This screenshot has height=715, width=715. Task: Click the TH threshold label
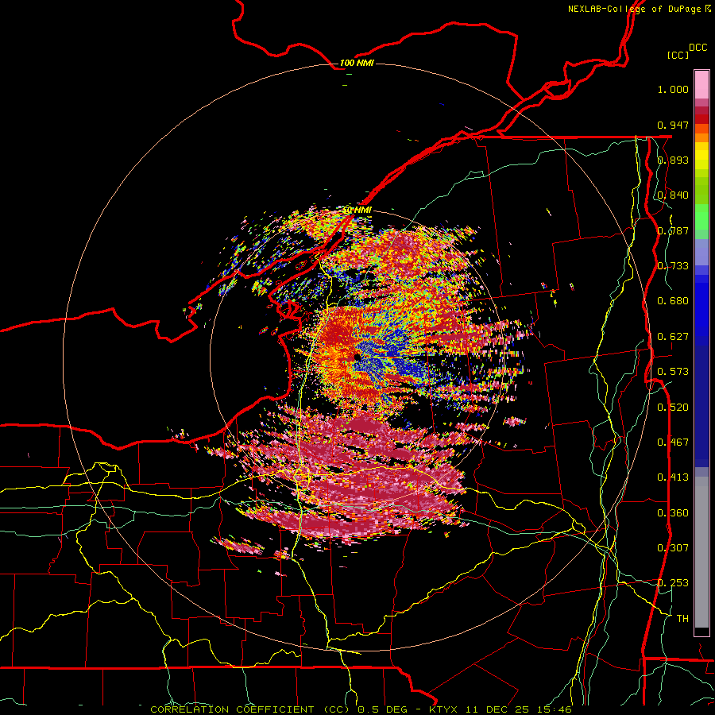pyautogui.click(x=682, y=619)
